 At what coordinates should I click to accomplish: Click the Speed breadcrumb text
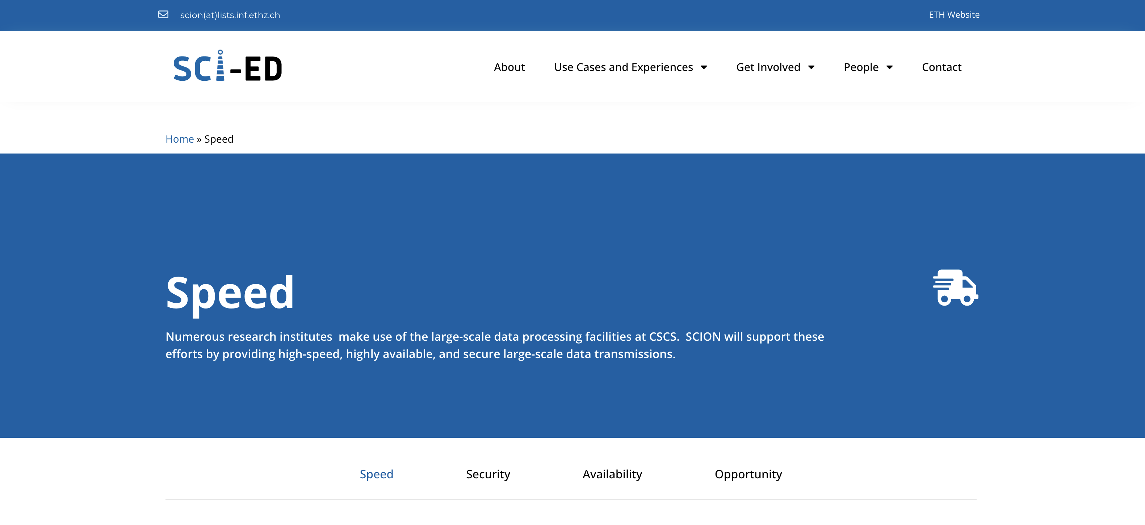(219, 139)
